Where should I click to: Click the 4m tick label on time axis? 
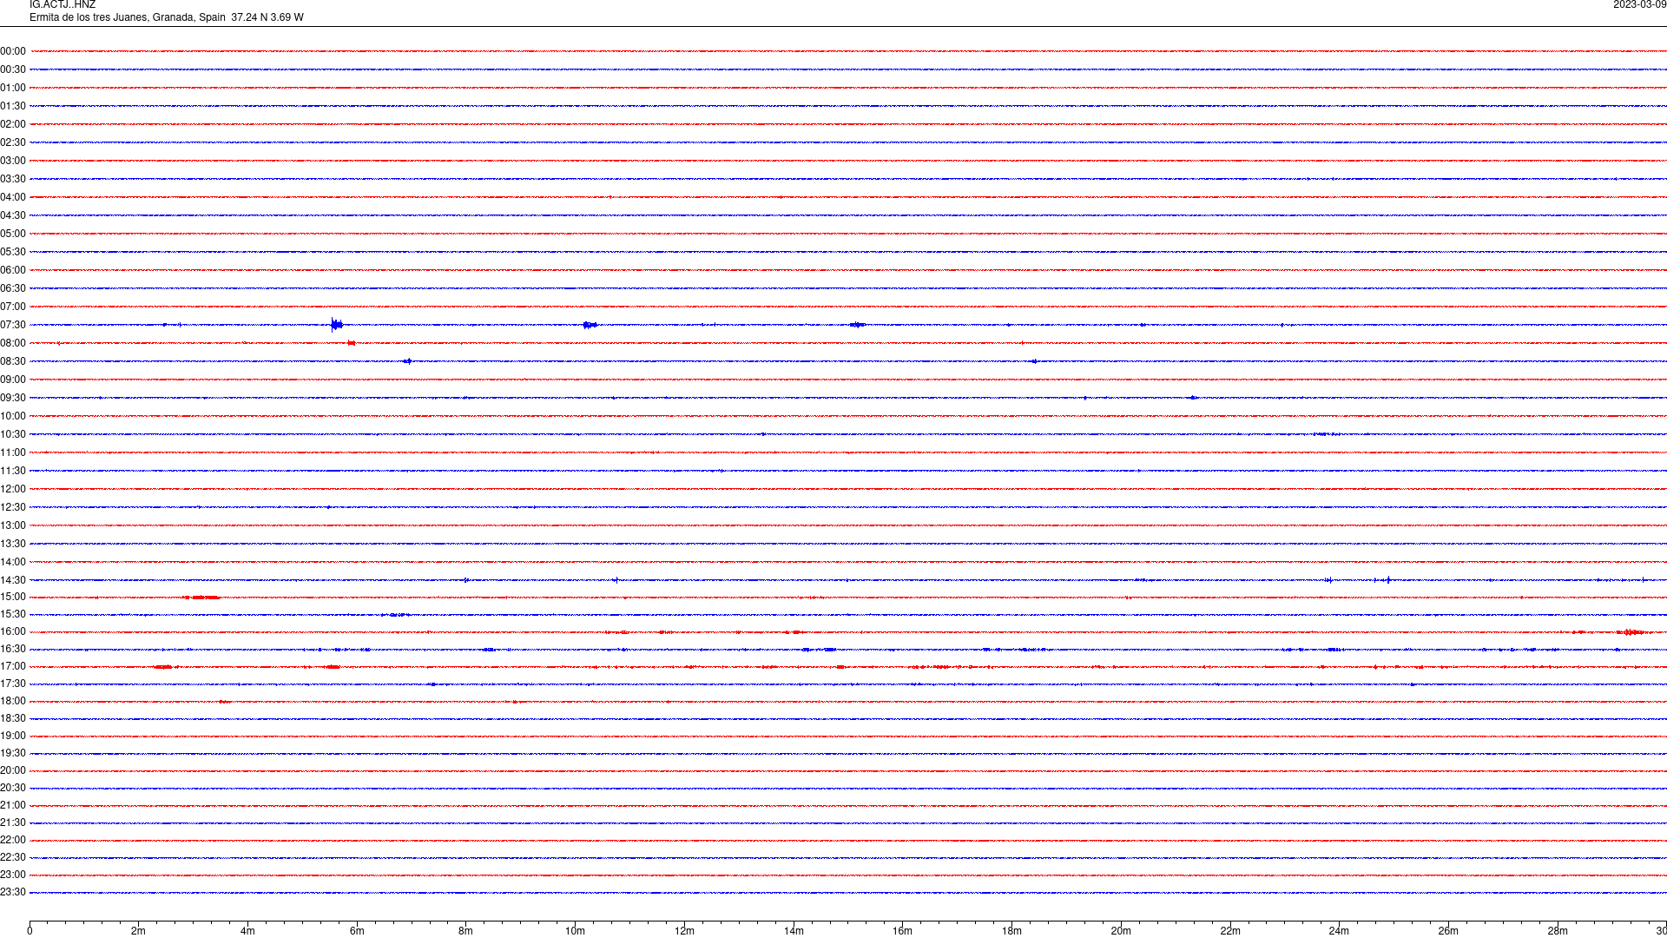coord(247,931)
